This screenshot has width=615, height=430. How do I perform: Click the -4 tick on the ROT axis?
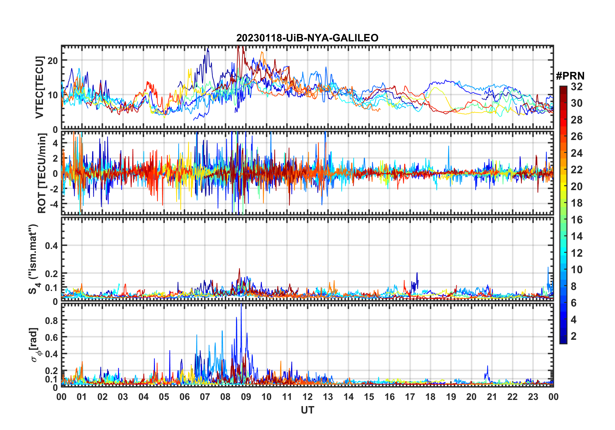coord(53,204)
